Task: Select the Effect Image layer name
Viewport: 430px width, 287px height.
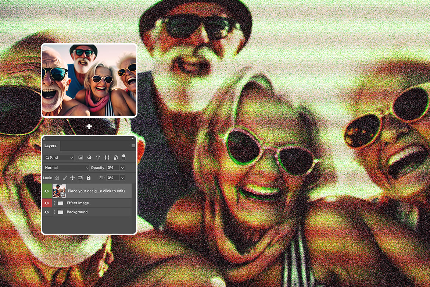Action: tap(78, 203)
